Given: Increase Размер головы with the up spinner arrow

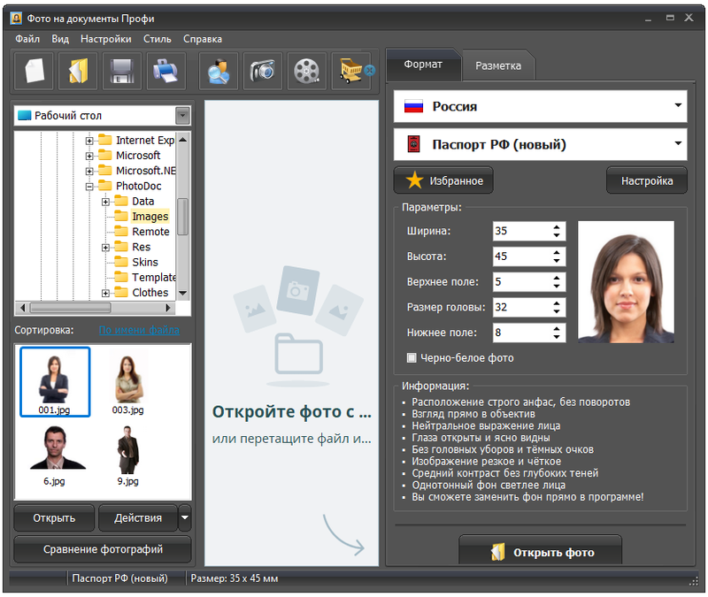Looking at the screenshot, I should click(557, 302).
